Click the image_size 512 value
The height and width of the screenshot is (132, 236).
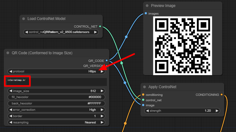click(93, 91)
